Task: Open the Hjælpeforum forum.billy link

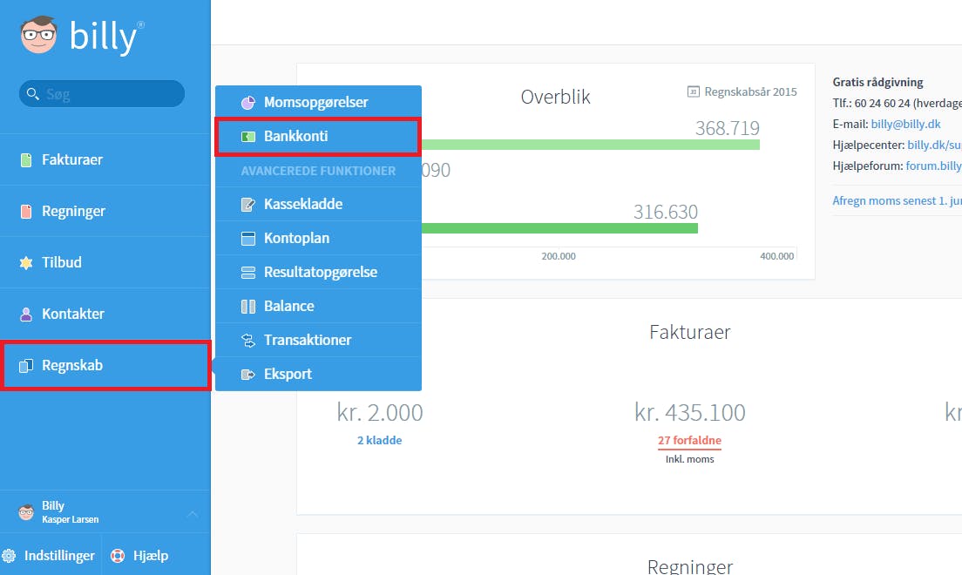Action: [x=934, y=166]
